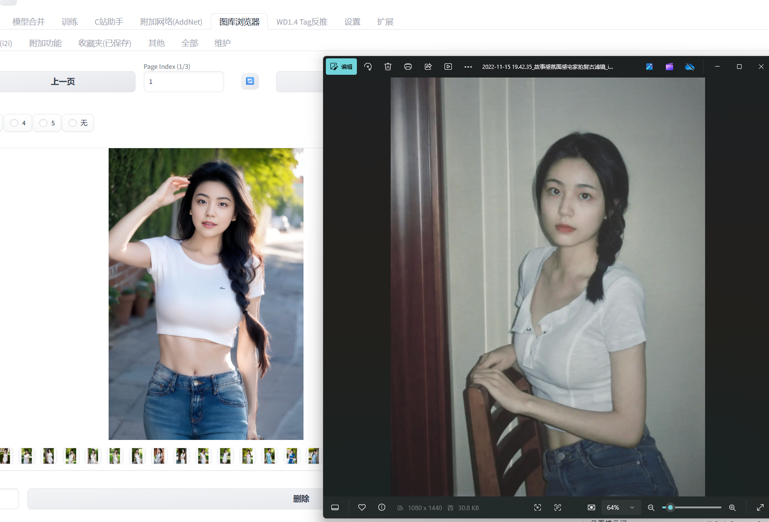Share the photo via the share icon
This screenshot has width=769, height=522.
[428, 67]
